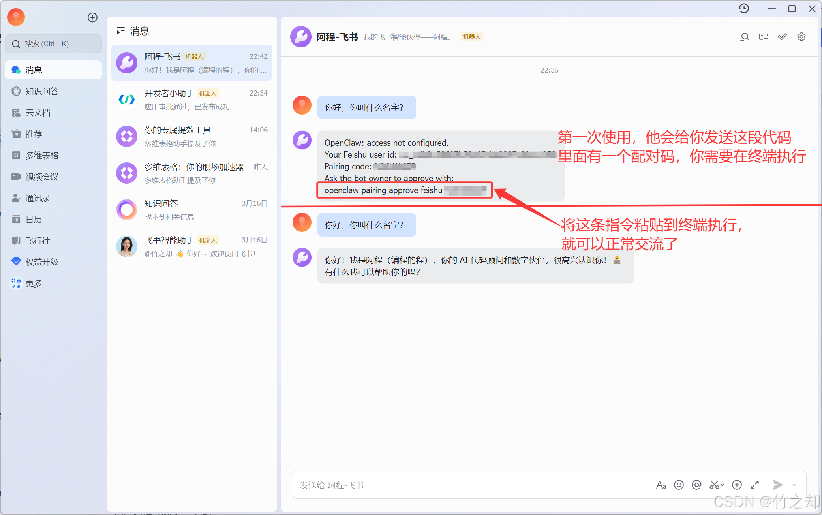Open chat settings gear icon
The width and height of the screenshot is (822, 515).
[801, 37]
